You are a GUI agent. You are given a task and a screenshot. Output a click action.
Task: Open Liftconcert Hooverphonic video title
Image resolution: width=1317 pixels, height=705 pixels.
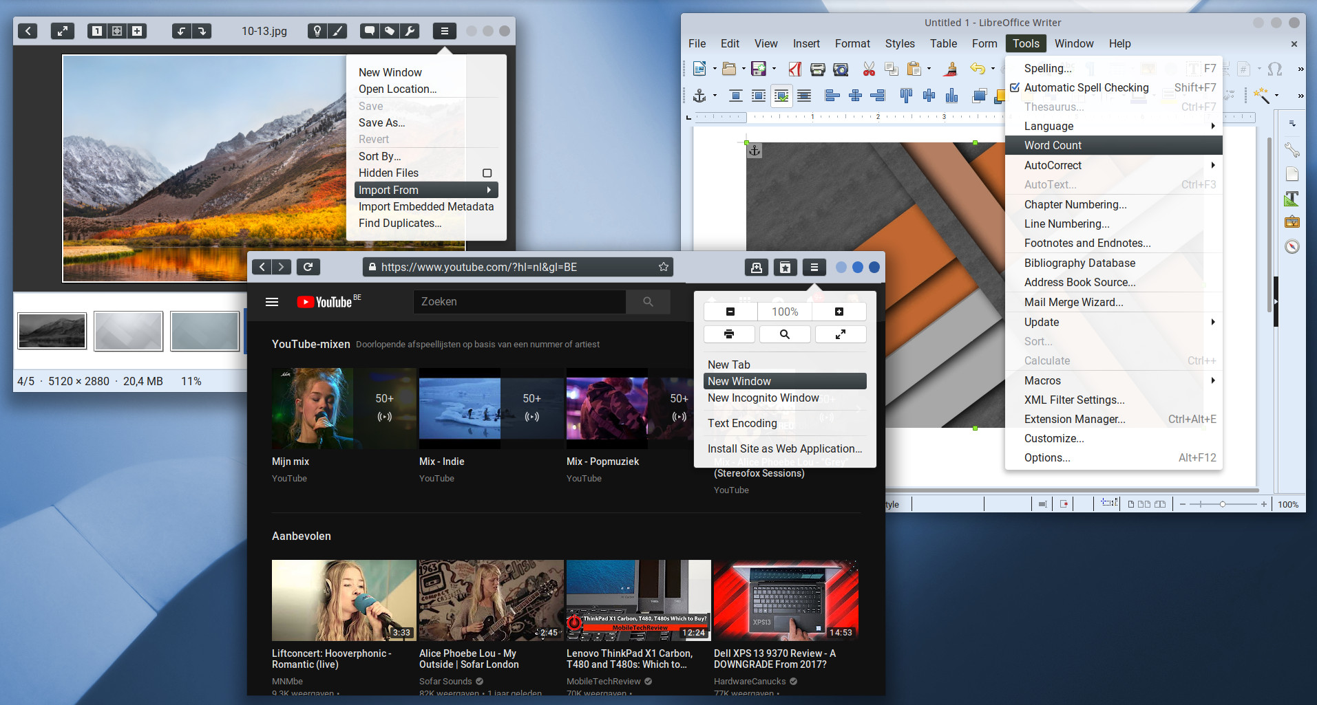(x=332, y=659)
